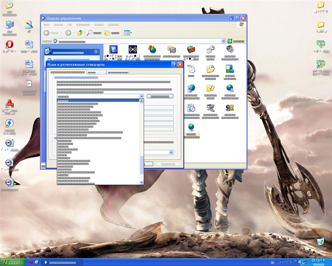Open the Folder Options checked-folder icon

[x=210, y=88]
